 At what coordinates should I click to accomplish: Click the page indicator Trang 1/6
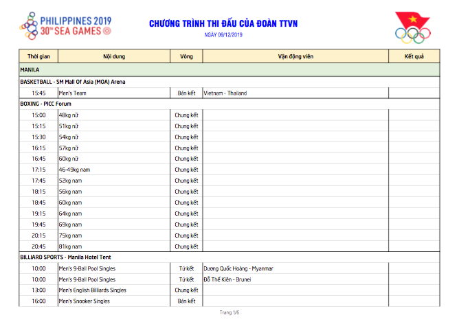(230, 312)
